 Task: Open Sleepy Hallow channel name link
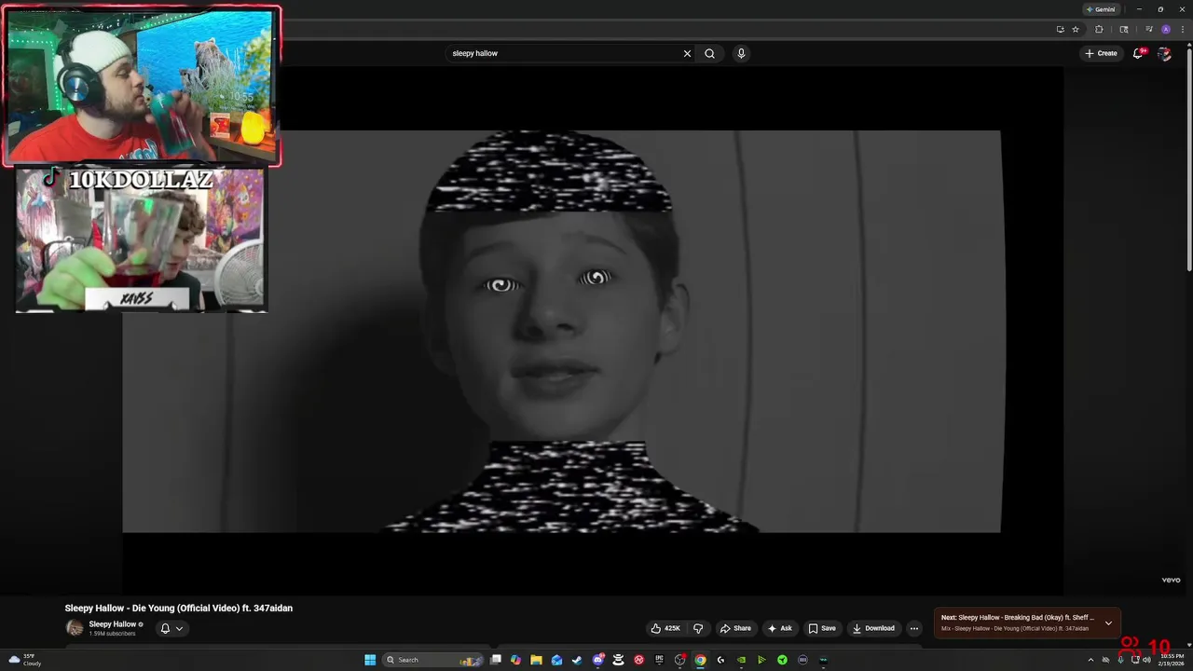coord(113,624)
